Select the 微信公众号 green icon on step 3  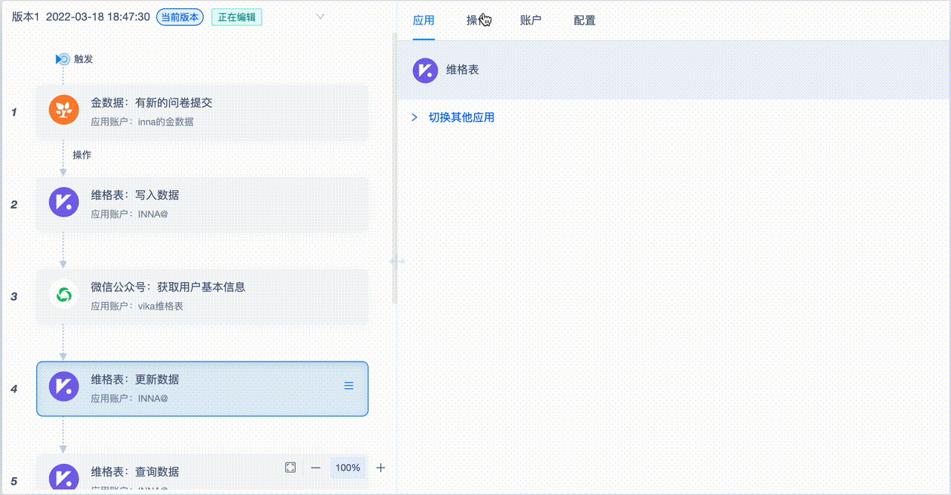(64, 295)
